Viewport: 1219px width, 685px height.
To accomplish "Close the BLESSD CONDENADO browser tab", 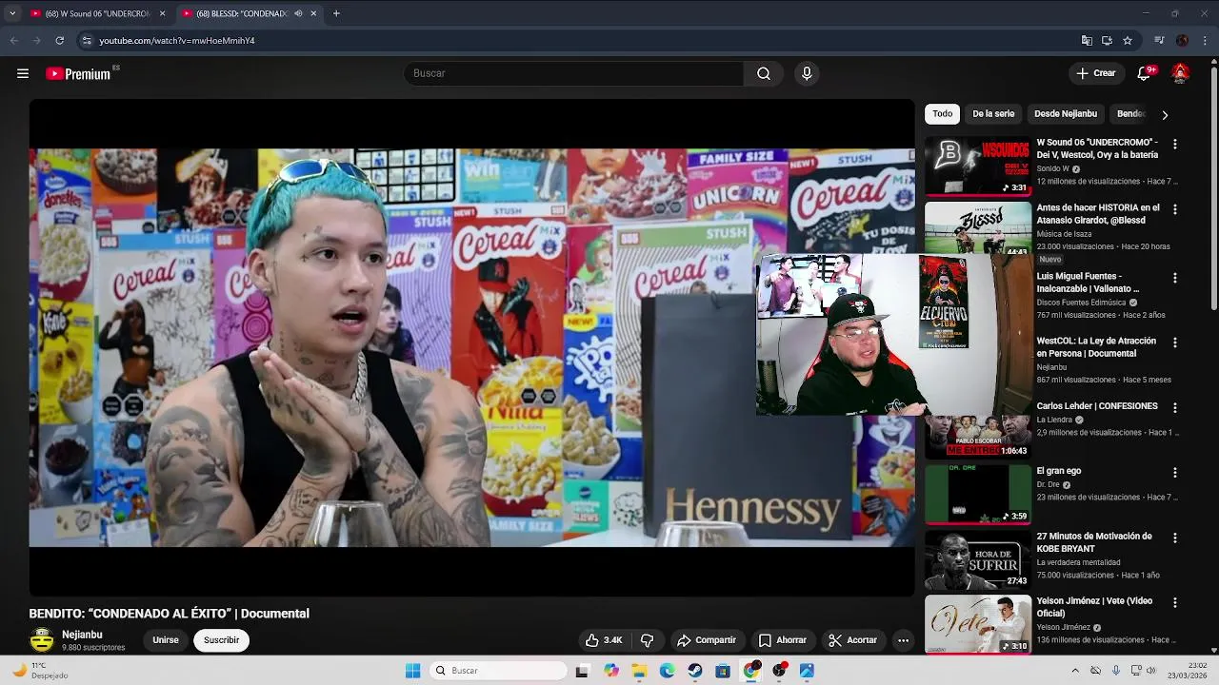I will click(x=313, y=13).
